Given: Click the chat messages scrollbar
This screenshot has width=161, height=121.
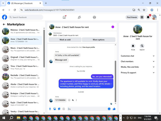Looking at the screenshot, I should 116,81.
